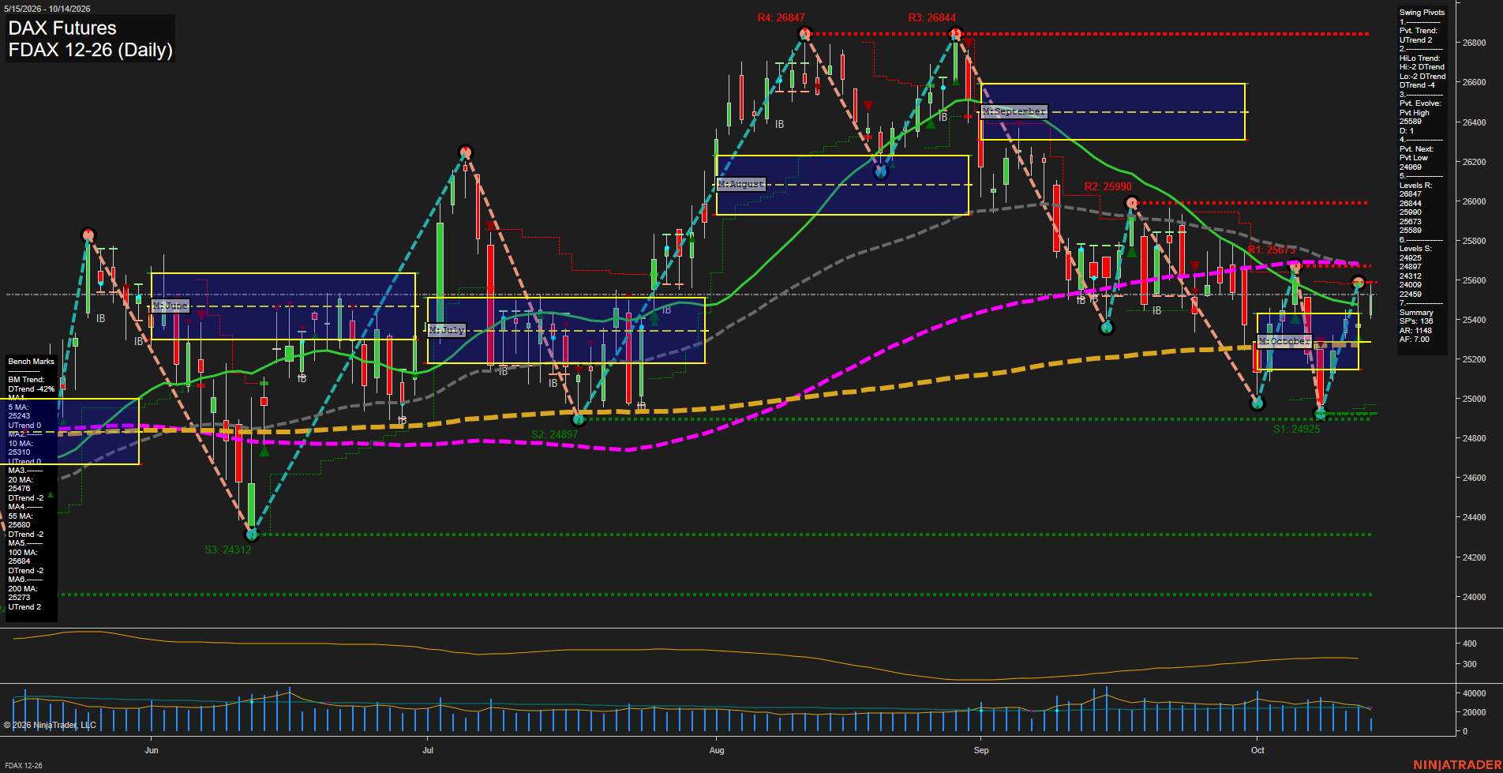This screenshot has height=773, width=1503.
Task: Click the swing high pivot circle below R3
Action: [x=956, y=34]
